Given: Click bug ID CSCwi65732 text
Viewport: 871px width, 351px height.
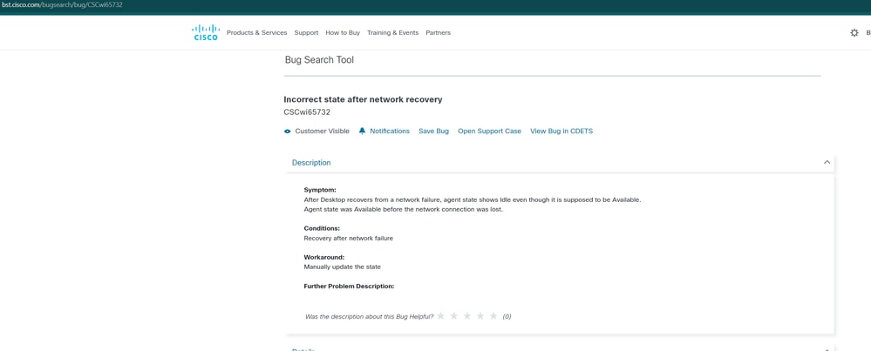Looking at the screenshot, I should point(307,112).
